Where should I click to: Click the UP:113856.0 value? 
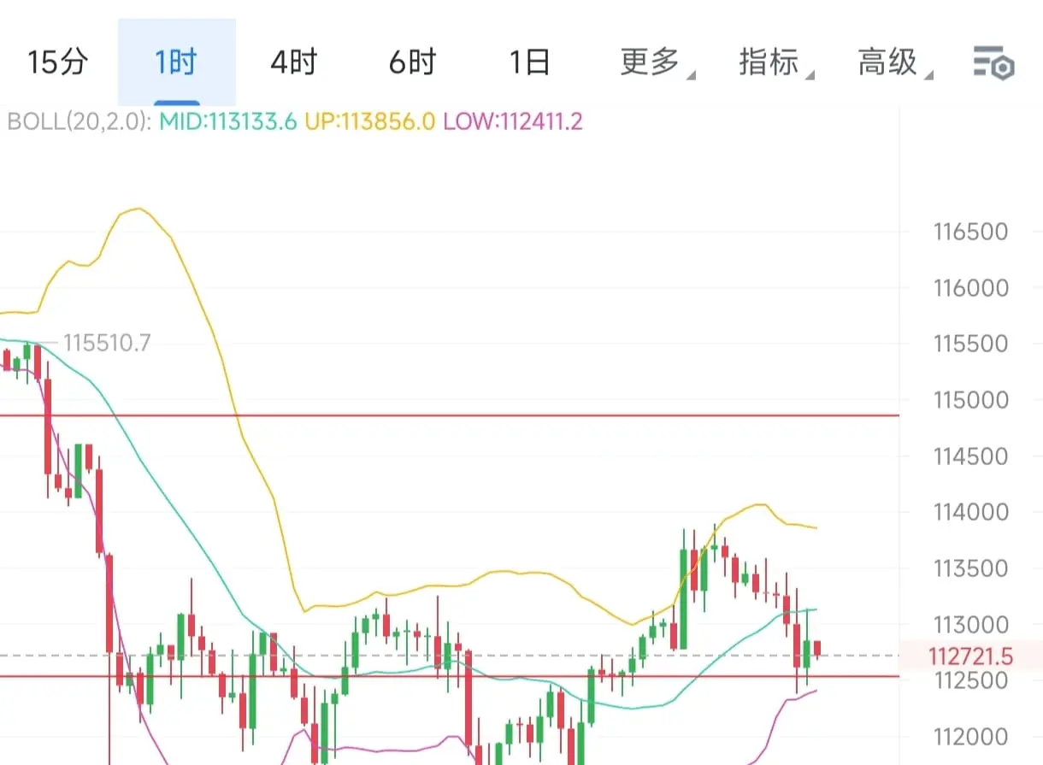[370, 121]
